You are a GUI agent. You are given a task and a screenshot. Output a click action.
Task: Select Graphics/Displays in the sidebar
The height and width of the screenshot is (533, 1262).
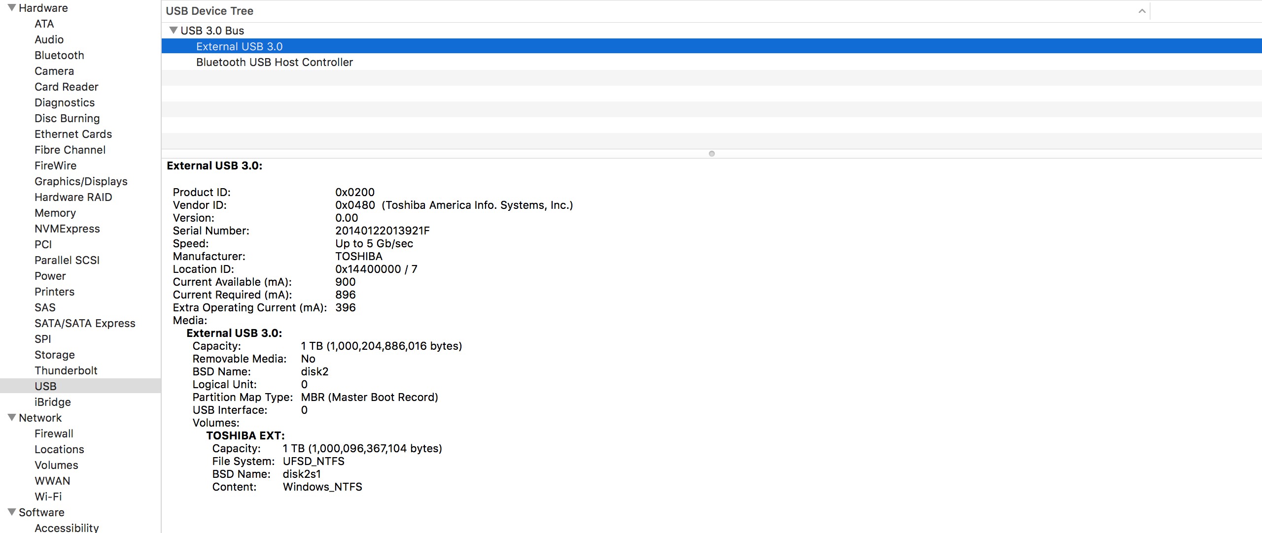click(x=81, y=181)
